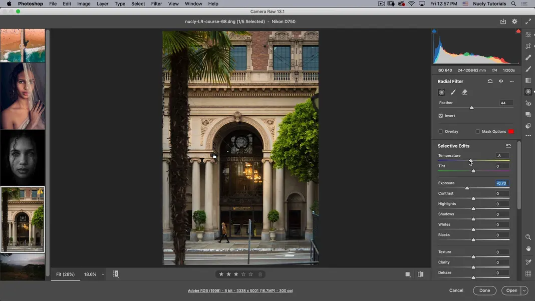Expand the Open button dropdown arrow
Image resolution: width=535 pixels, height=301 pixels.
pos(524,291)
